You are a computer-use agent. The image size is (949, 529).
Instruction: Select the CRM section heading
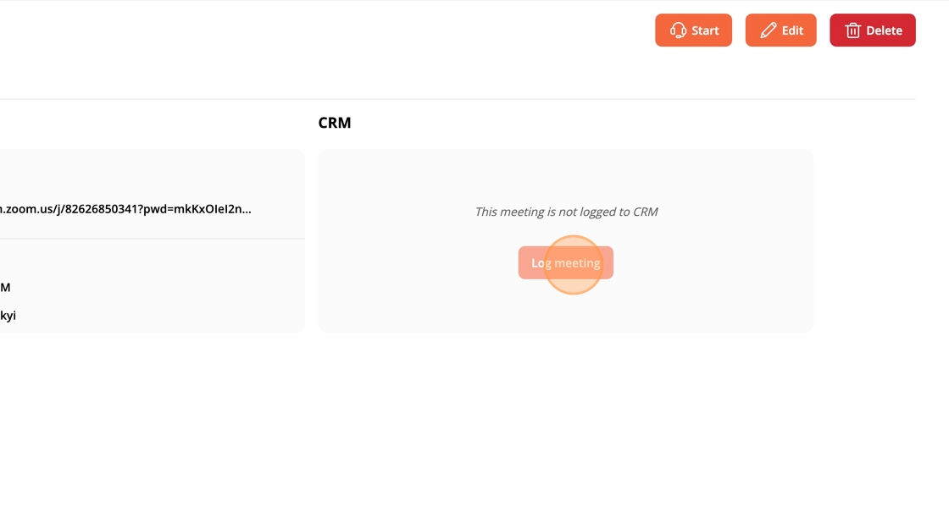pos(335,123)
